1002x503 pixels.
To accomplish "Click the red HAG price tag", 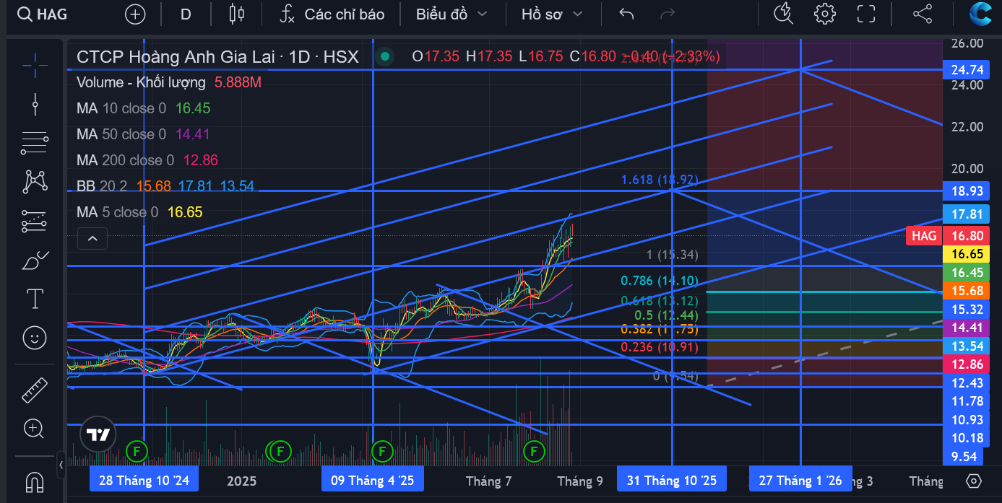I will point(924,236).
